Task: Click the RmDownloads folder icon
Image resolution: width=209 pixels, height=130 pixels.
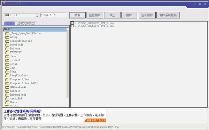Action: [7, 95]
